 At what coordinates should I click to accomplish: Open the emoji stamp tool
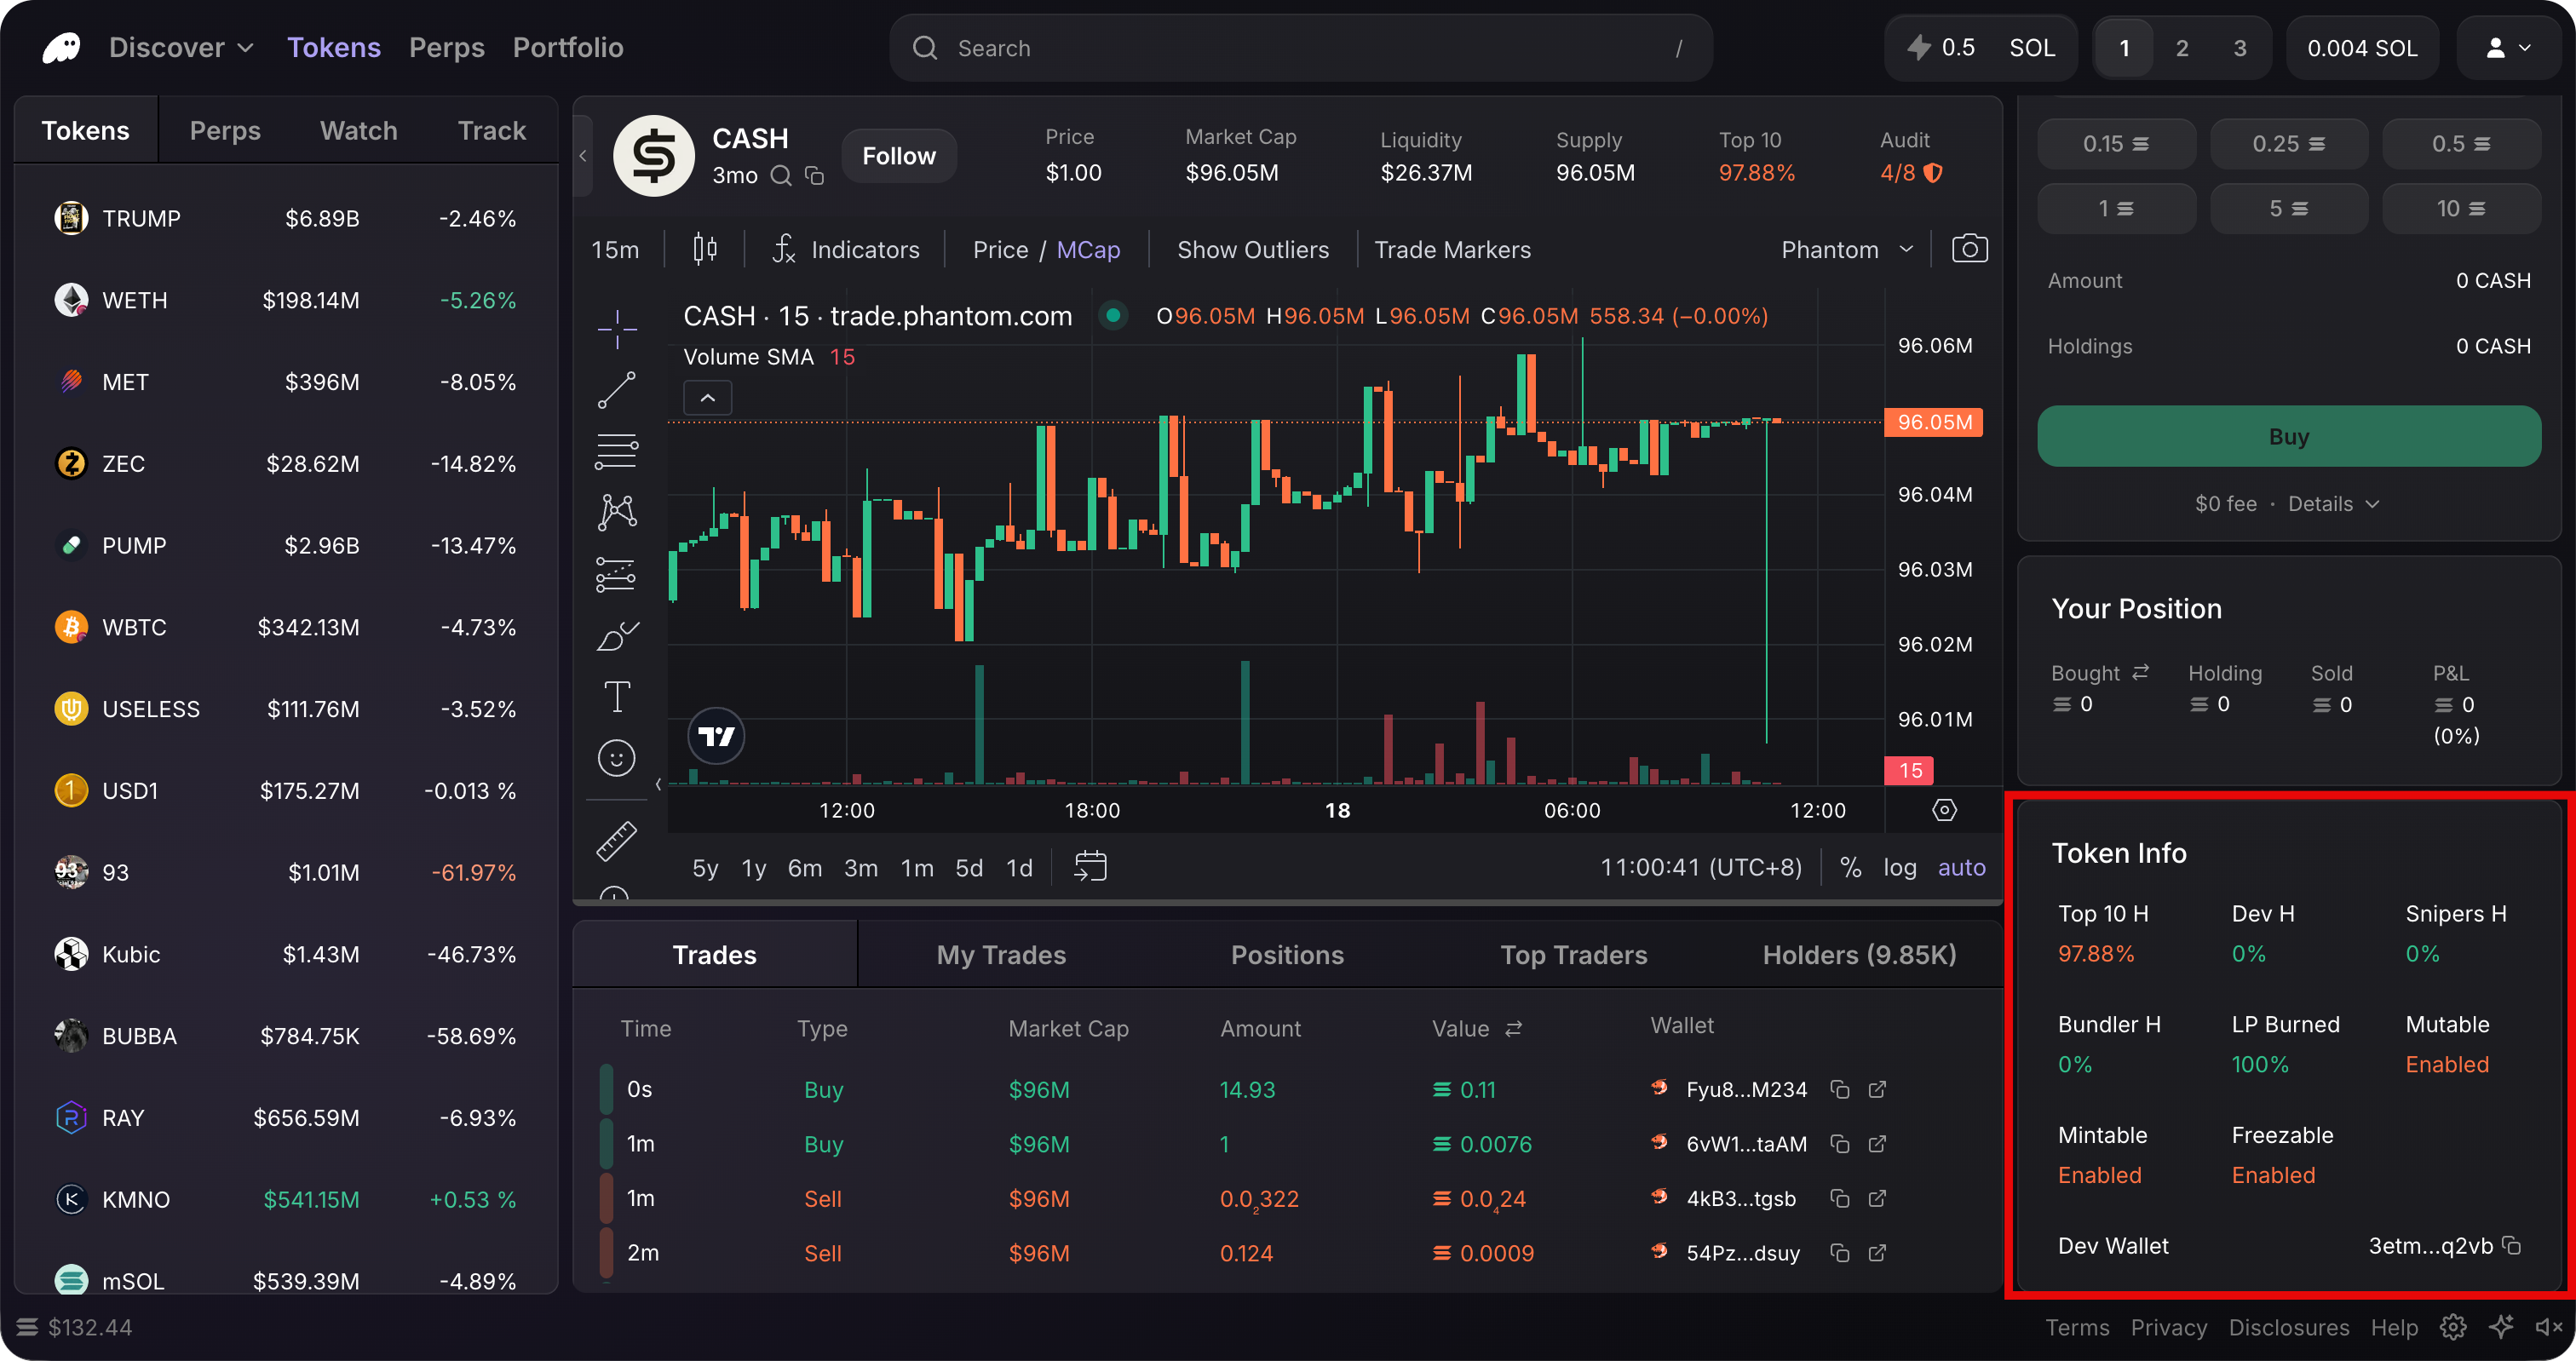click(x=616, y=758)
